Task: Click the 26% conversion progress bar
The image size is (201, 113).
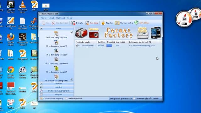Action: click(x=117, y=46)
